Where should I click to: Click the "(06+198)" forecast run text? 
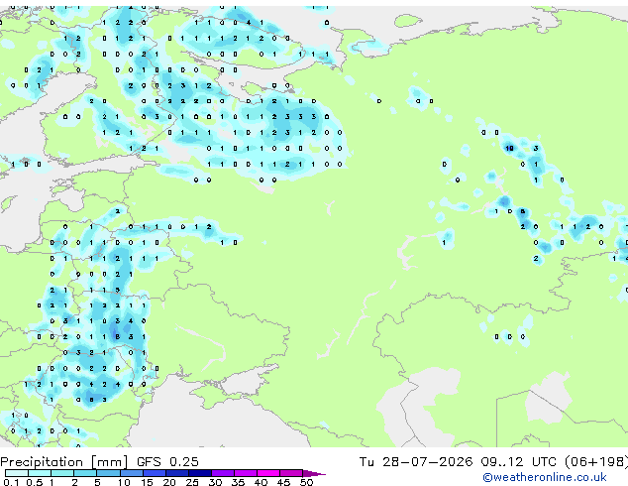(x=596, y=462)
